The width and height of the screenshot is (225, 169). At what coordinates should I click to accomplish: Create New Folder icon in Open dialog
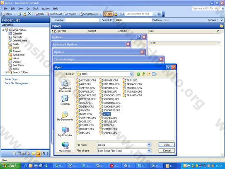pos(149,74)
